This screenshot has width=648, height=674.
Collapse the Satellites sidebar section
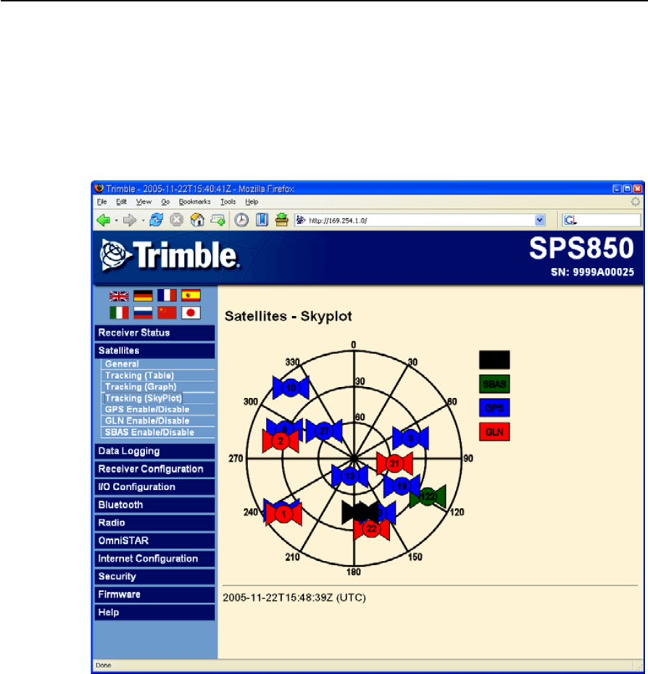pyautogui.click(x=155, y=350)
